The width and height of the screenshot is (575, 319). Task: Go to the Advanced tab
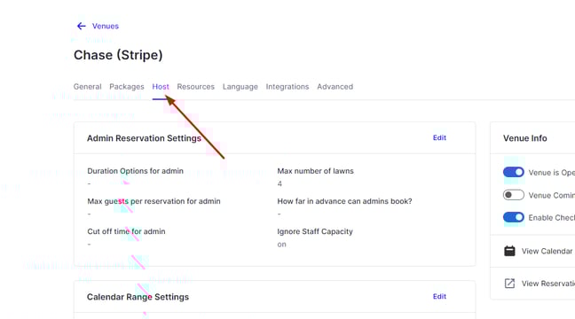[x=335, y=87]
